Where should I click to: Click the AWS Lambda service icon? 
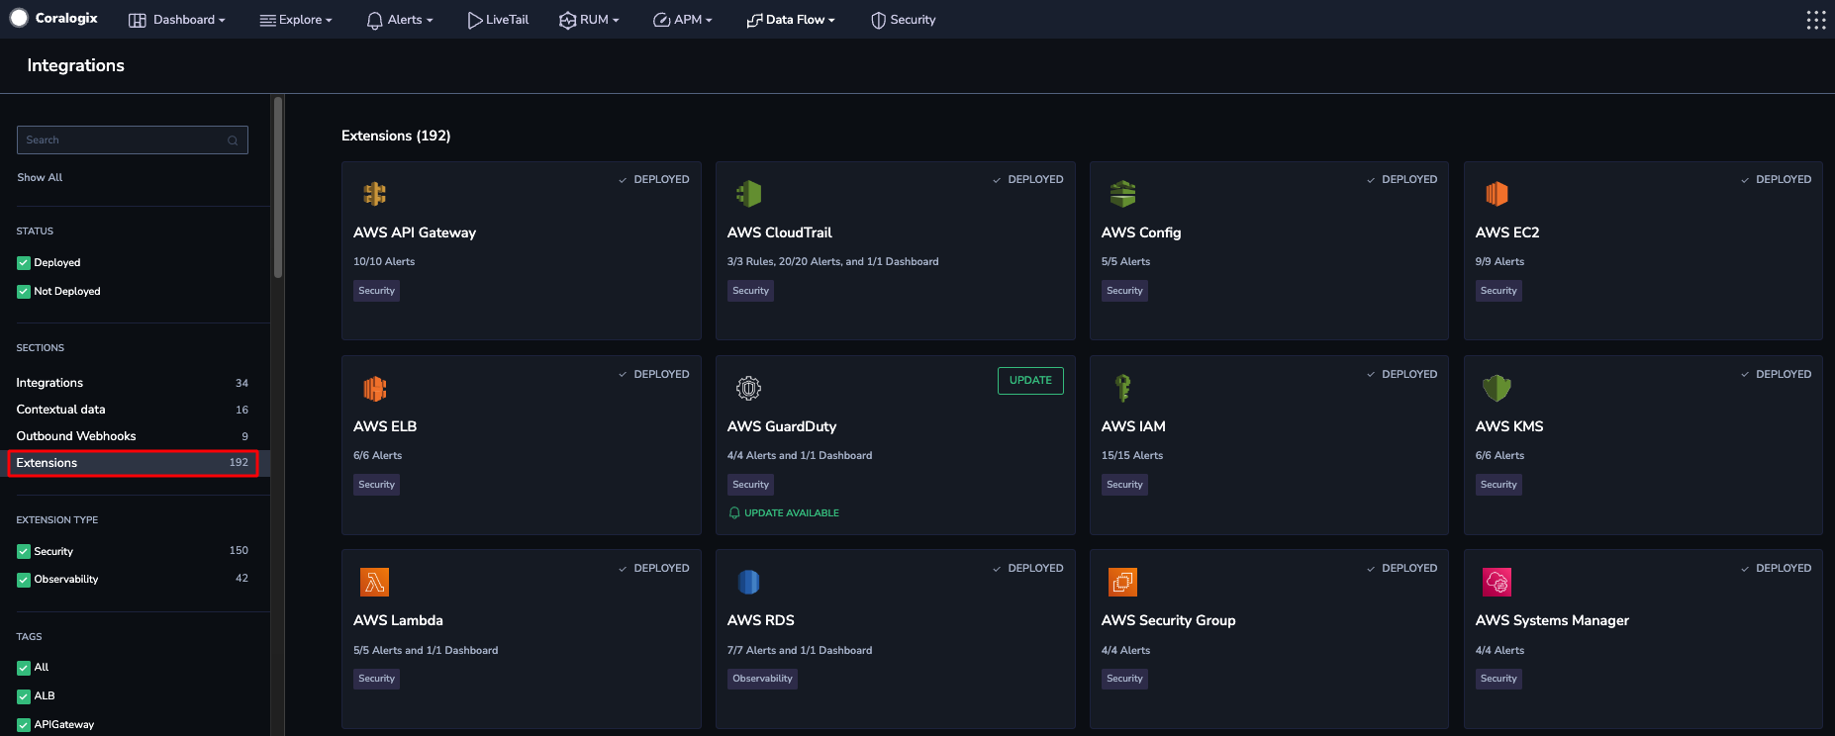click(374, 582)
